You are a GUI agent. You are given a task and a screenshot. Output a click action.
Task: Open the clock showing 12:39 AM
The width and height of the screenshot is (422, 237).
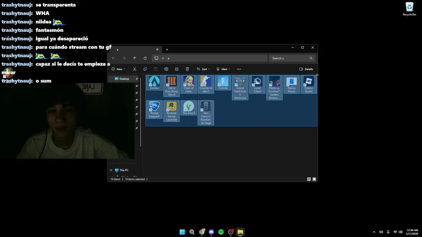point(412,232)
